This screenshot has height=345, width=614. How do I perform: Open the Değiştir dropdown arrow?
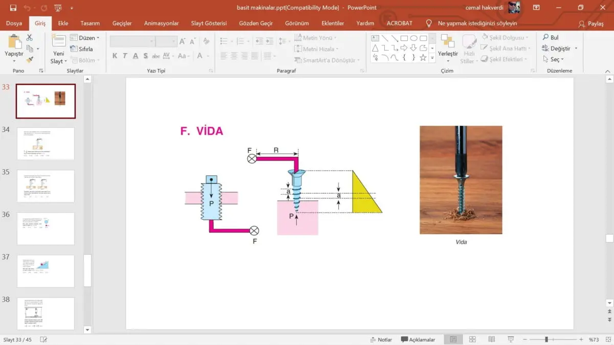pyautogui.click(x=576, y=49)
